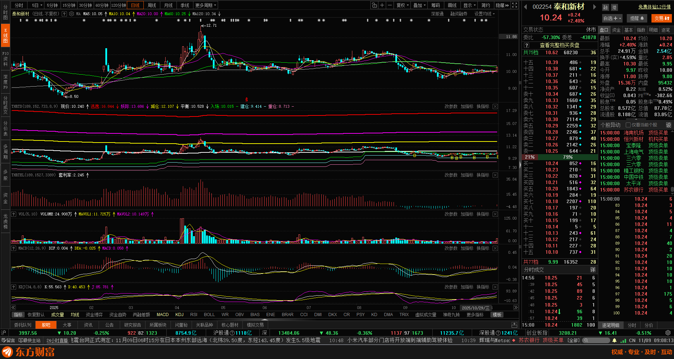674x359 pixels.
Task: Open fullscreen chart view icon
Action: coord(514,5)
